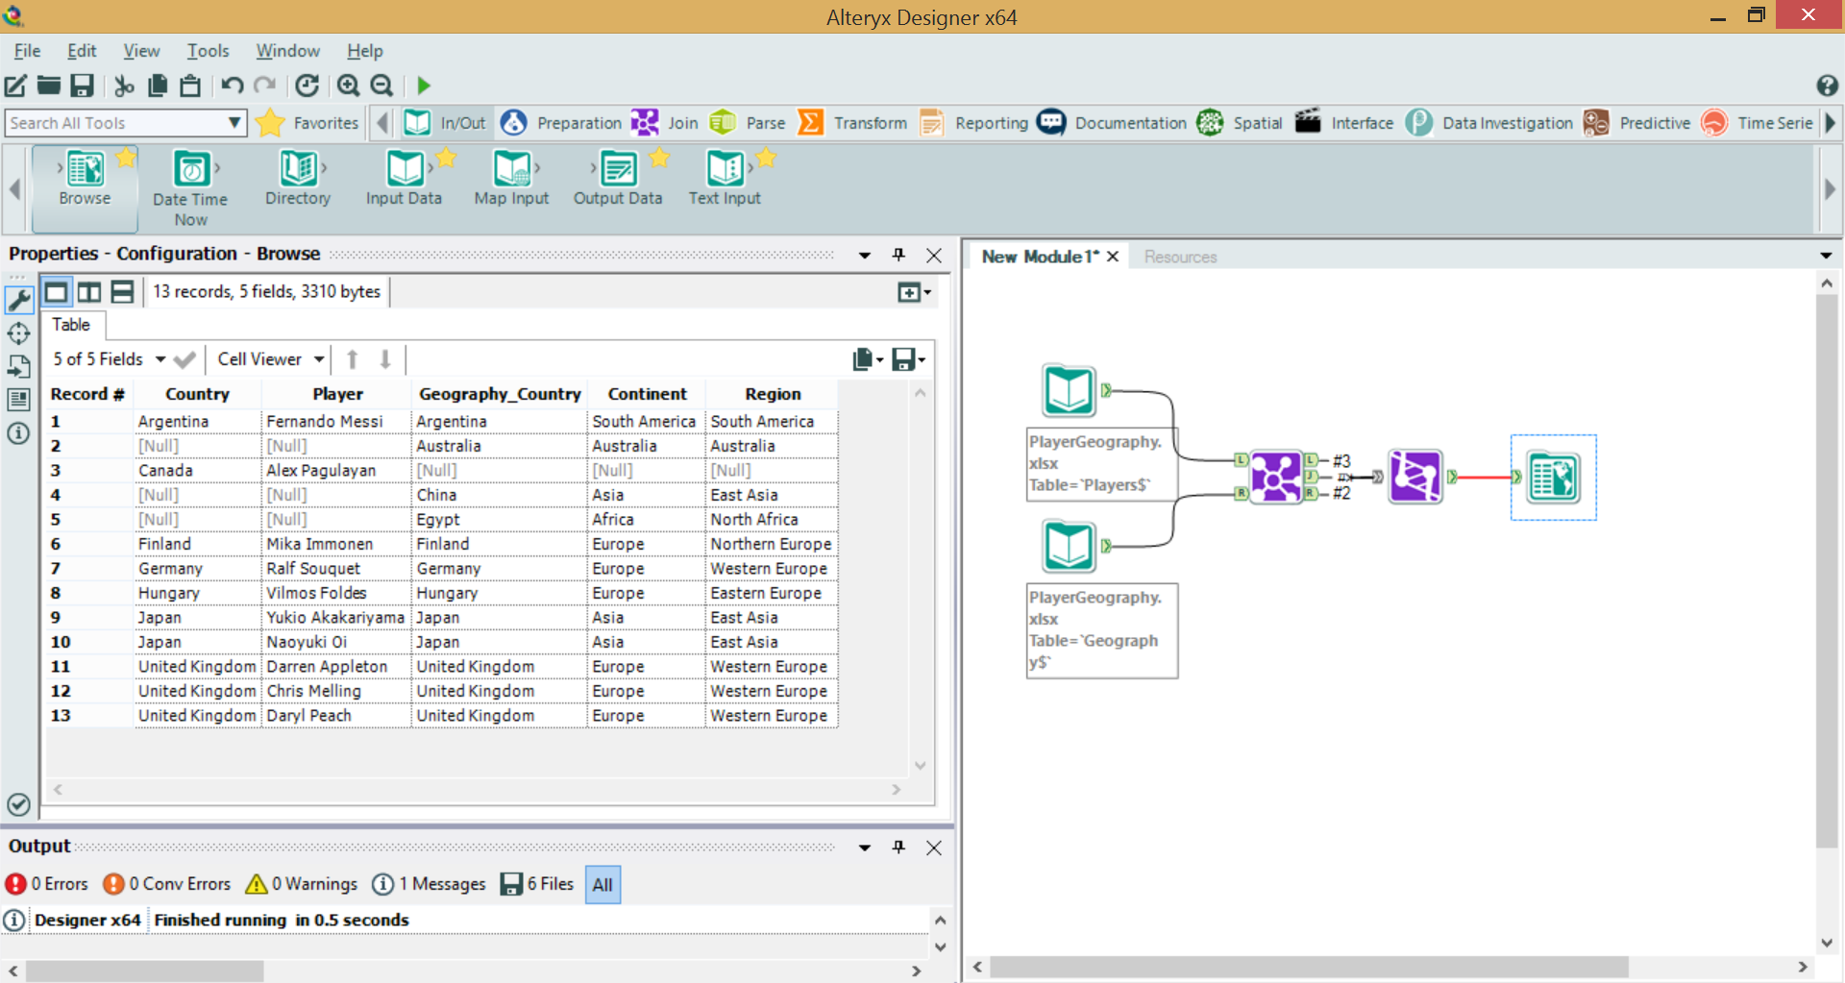This screenshot has height=983, width=1845.
Task: Click the Browse tool node on canvas
Action: tap(1554, 478)
